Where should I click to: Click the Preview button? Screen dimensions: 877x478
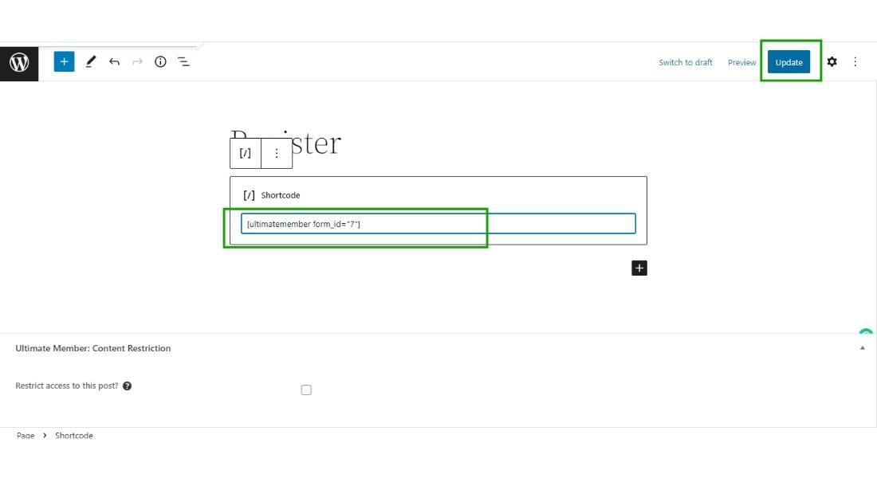(741, 62)
